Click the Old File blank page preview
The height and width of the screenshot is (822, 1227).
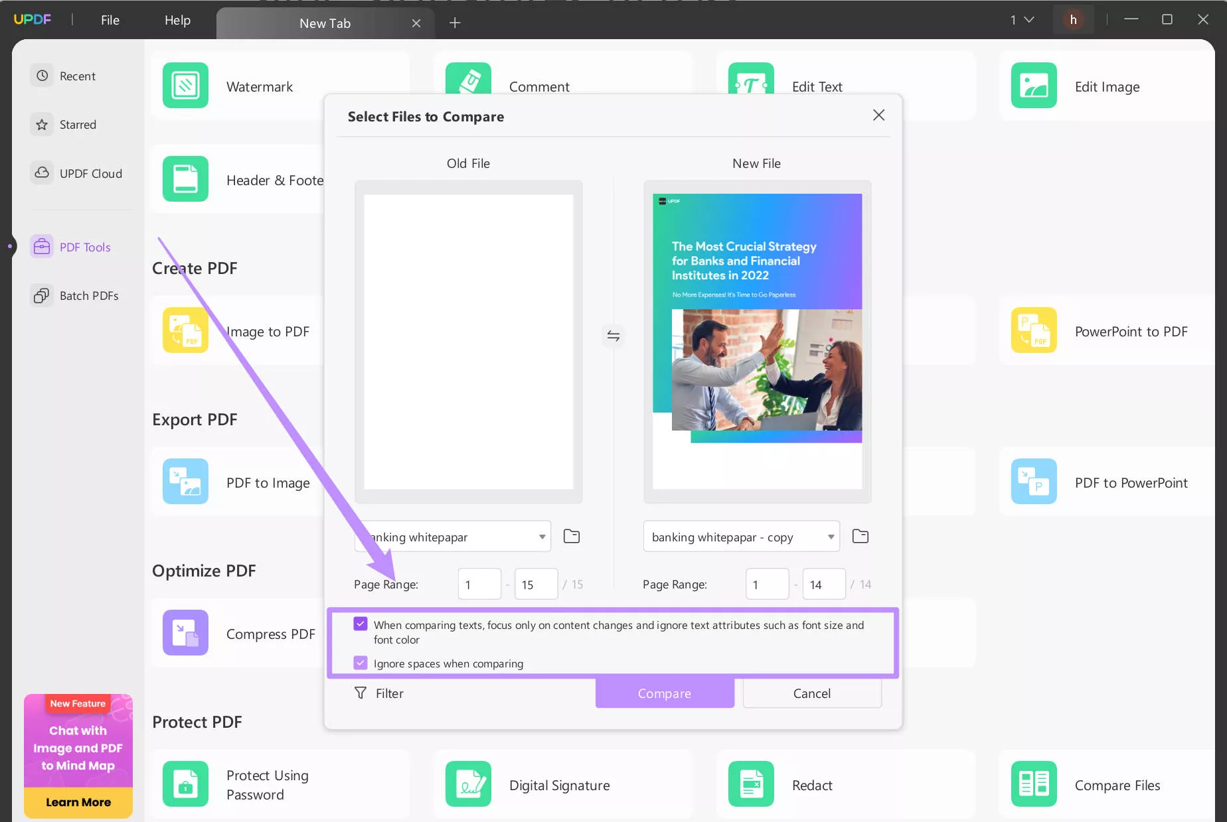(x=469, y=342)
